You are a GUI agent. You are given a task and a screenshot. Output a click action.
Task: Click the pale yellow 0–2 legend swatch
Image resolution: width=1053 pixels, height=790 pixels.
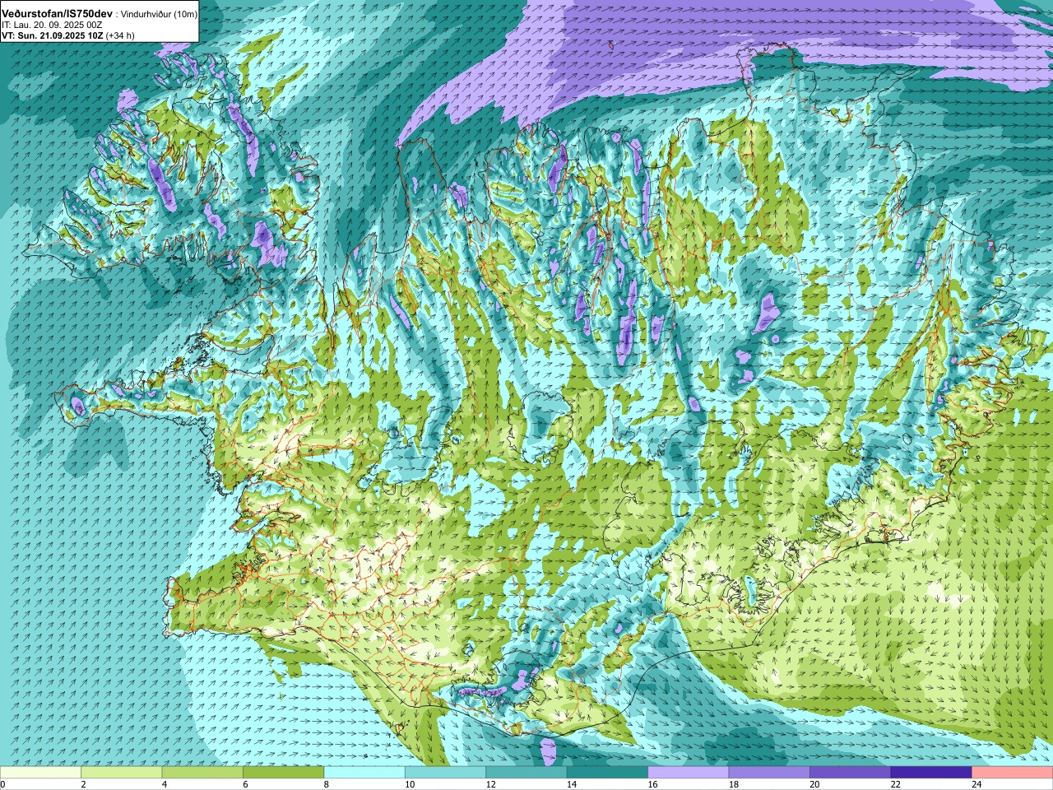pos(40,773)
